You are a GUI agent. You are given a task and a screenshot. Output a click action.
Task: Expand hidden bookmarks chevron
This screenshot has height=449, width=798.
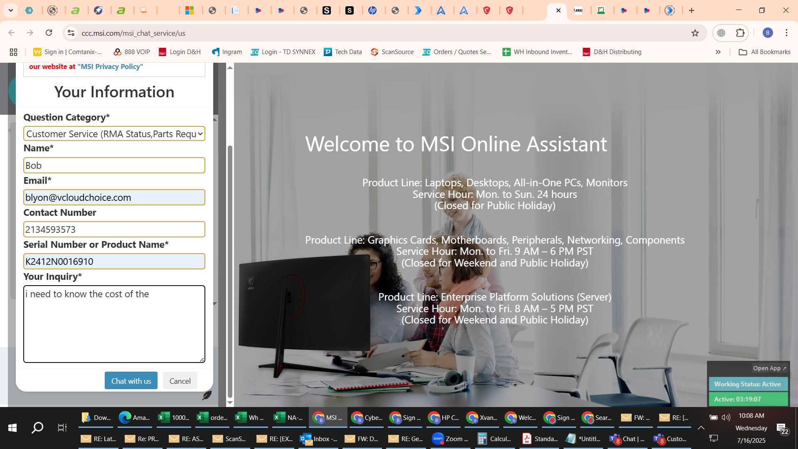718,52
